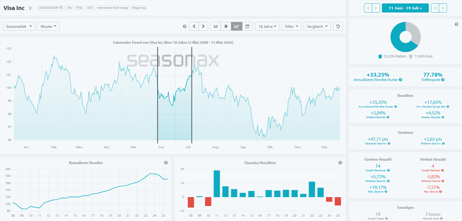
Task: Click the +47,71 pts value
Action: tap(378, 139)
